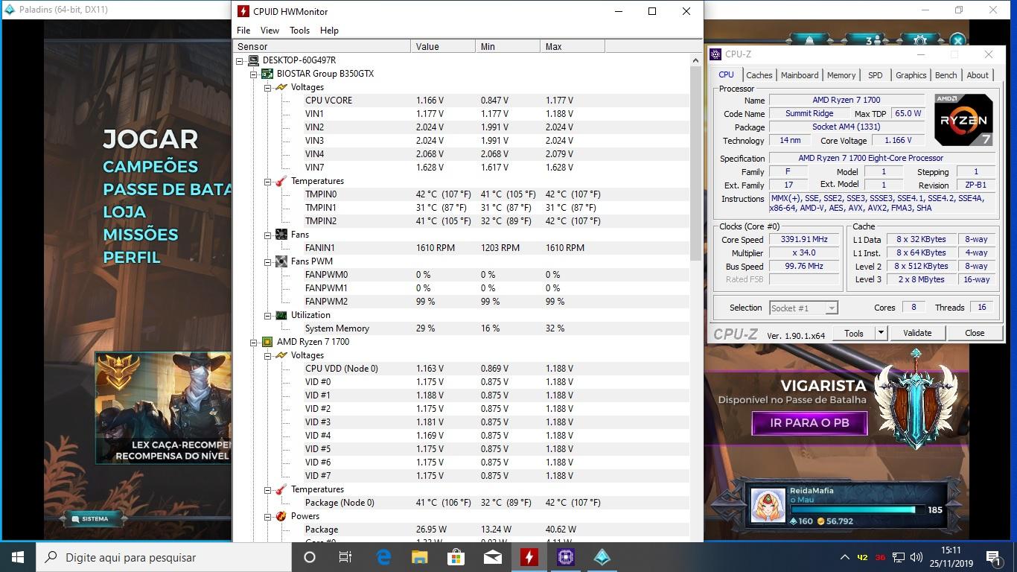Switch to the Caches tab in CPU-Z

click(759, 75)
